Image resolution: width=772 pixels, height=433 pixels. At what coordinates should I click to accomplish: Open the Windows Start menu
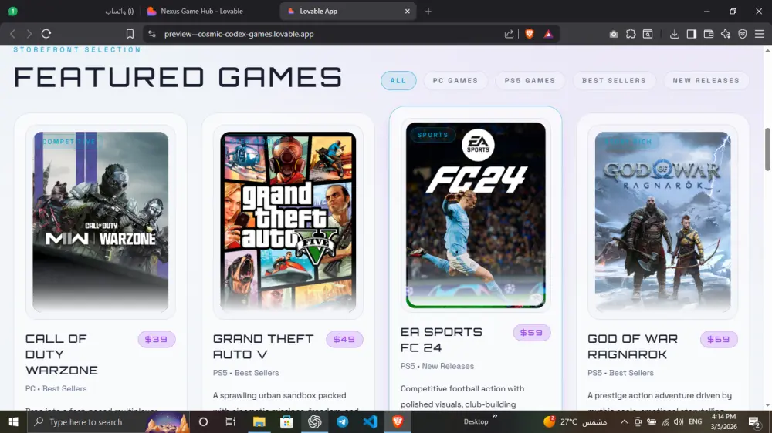point(13,421)
